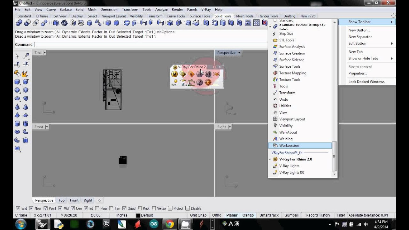This screenshot has width=409, height=230.
Task: Switch to the Curve Tools toolbar tab
Action: 176,16
